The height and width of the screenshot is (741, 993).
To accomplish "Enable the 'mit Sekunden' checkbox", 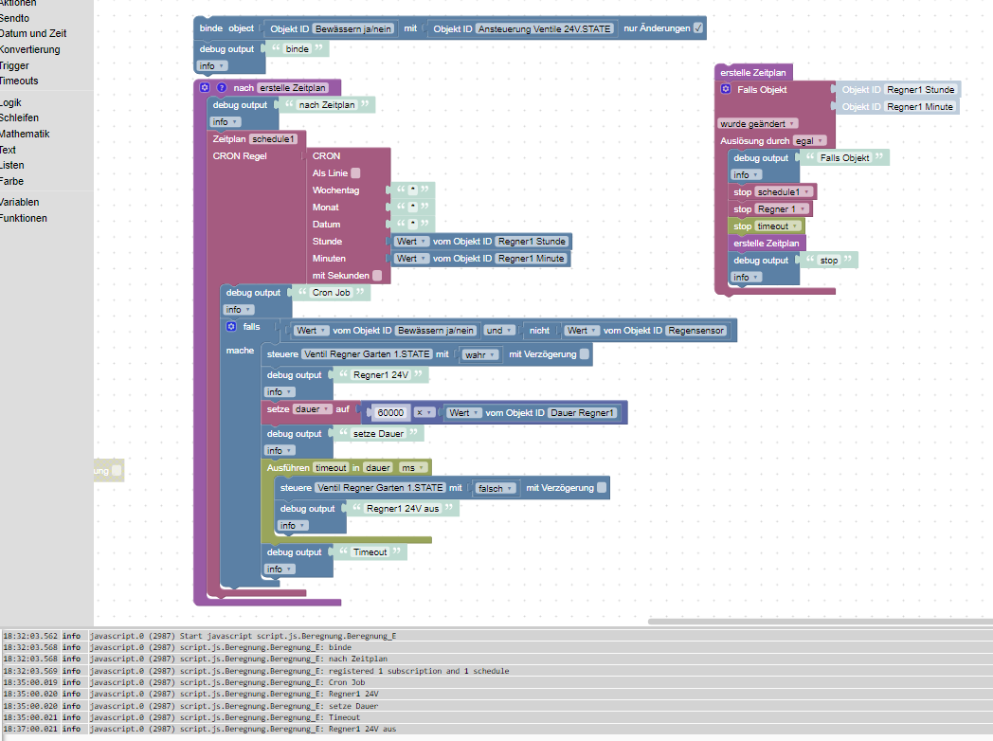I will (377, 276).
